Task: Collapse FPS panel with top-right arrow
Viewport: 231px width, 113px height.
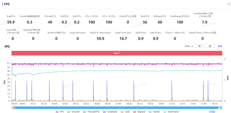Action: tap(228, 4)
